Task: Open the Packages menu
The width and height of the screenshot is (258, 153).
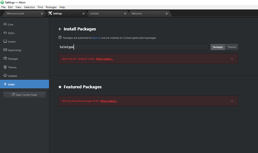Action: 51,7
